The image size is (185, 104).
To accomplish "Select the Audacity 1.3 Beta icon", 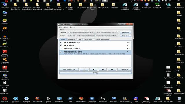I will tap(5, 38).
